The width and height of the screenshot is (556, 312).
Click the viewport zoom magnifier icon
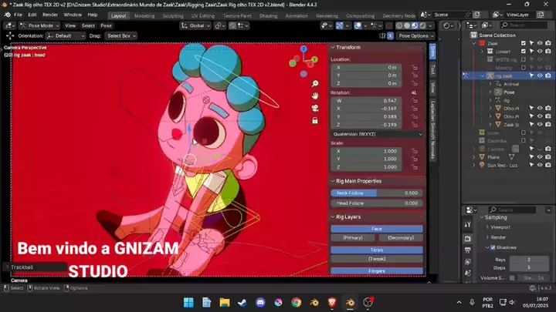[315, 83]
